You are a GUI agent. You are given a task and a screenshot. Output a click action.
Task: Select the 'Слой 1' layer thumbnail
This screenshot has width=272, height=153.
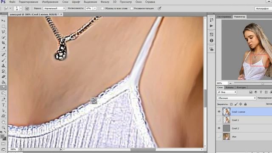227,120
